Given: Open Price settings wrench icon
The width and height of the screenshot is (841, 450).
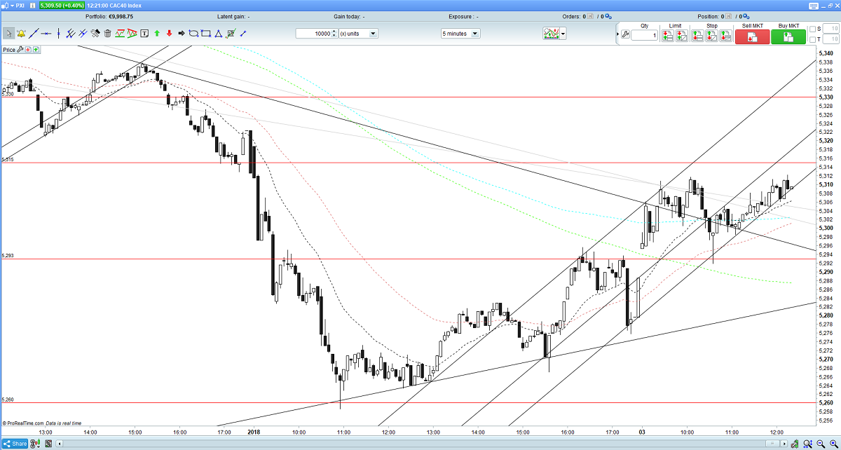Looking at the screenshot, I should tap(20, 50).
